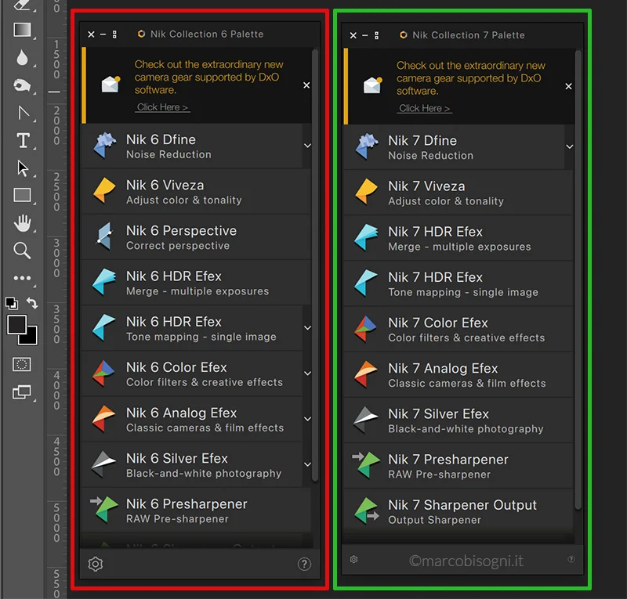
Task: Change the screen mode
Action: pyautogui.click(x=22, y=392)
